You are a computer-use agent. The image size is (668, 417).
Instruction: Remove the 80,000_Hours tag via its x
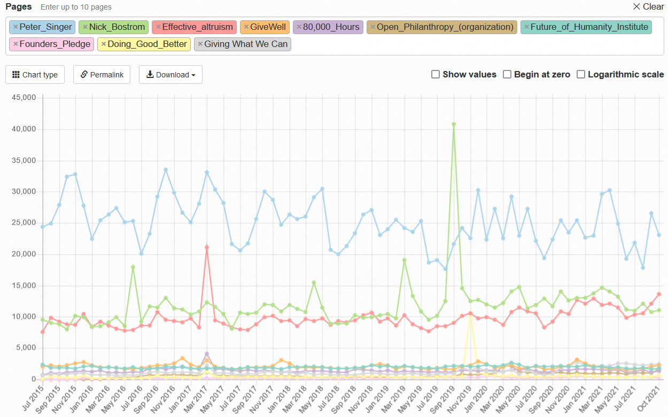pos(299,27)
